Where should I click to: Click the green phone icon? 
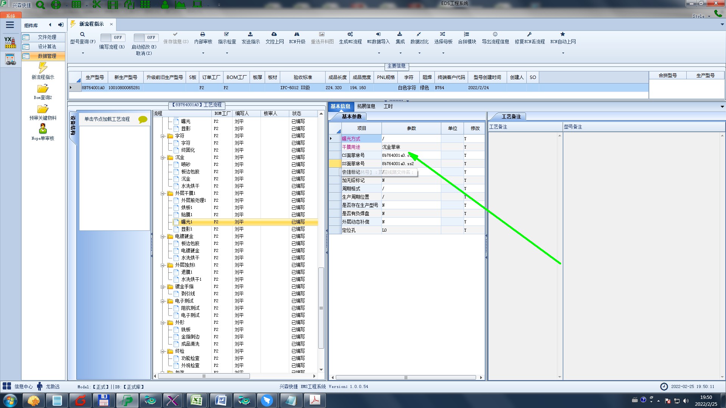pos(718,13)
